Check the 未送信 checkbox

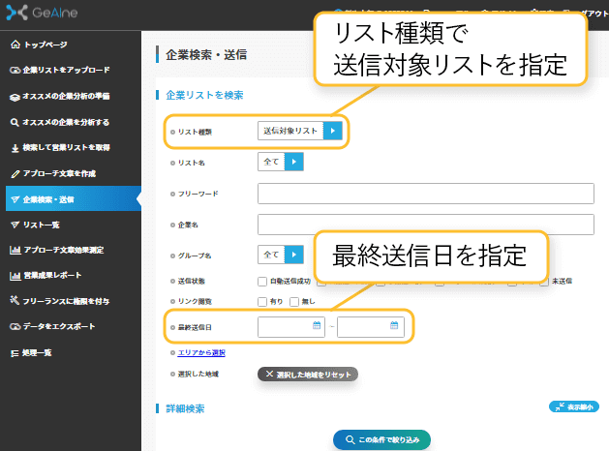click(x=544, y=282)
